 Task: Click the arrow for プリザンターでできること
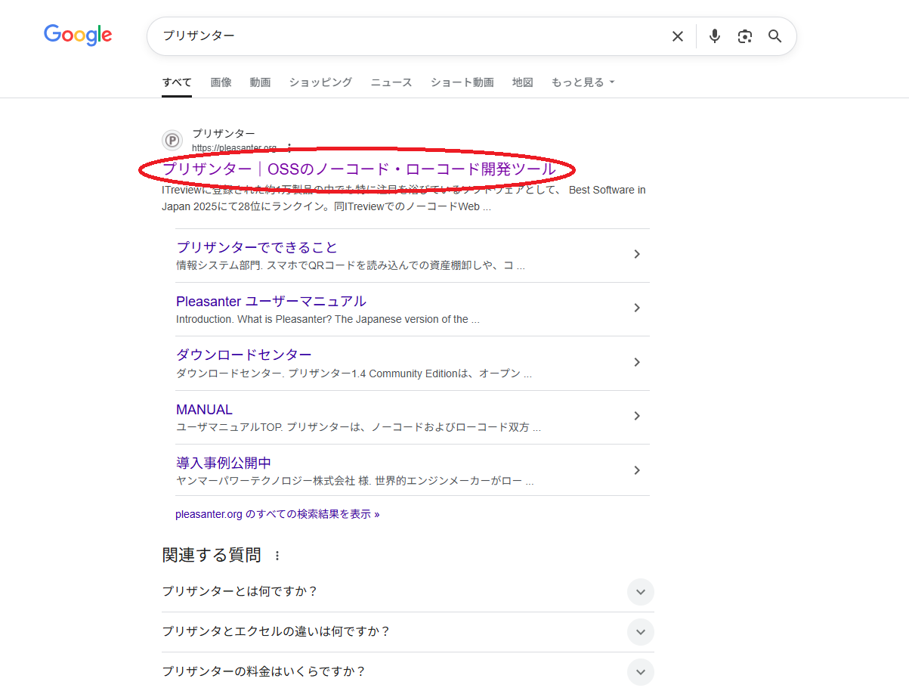pyautogui.click(x=637, y=254)
